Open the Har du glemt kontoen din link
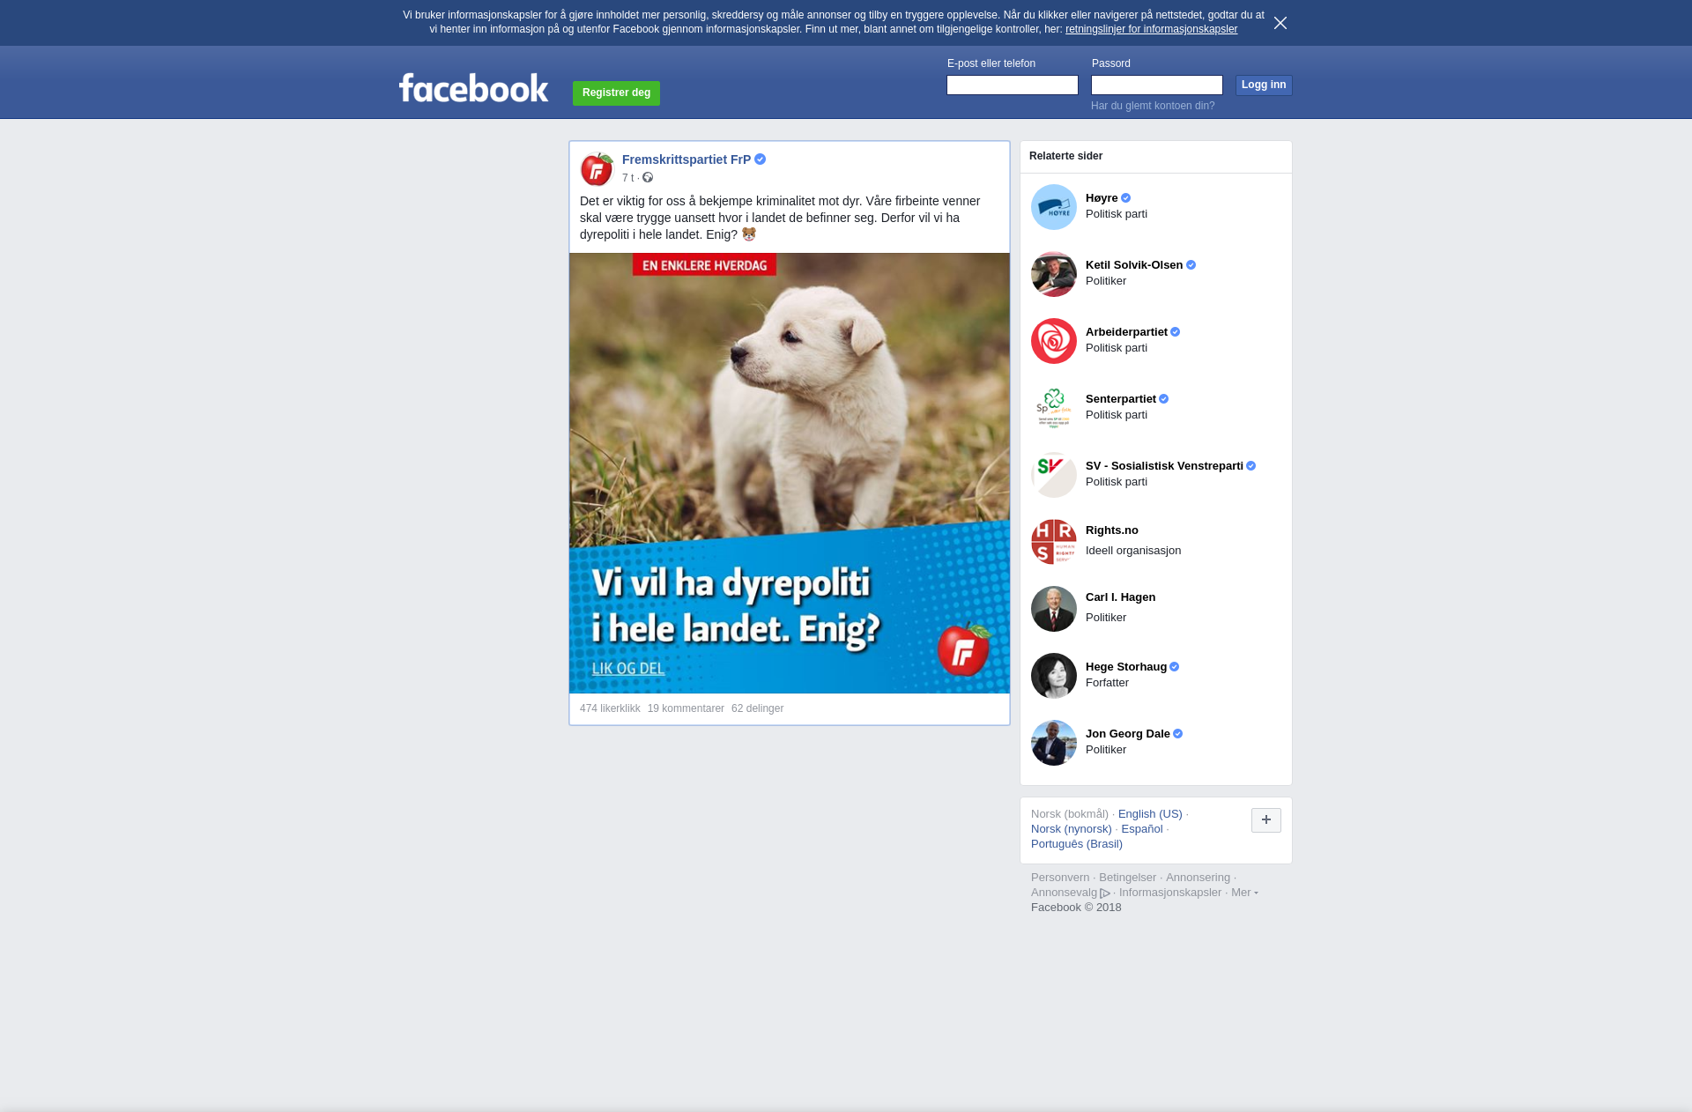 tap(1153, 106)
